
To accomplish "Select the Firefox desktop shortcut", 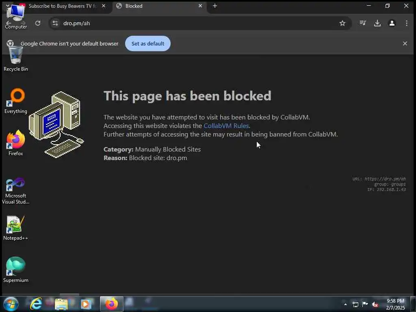I will point(16,143).
